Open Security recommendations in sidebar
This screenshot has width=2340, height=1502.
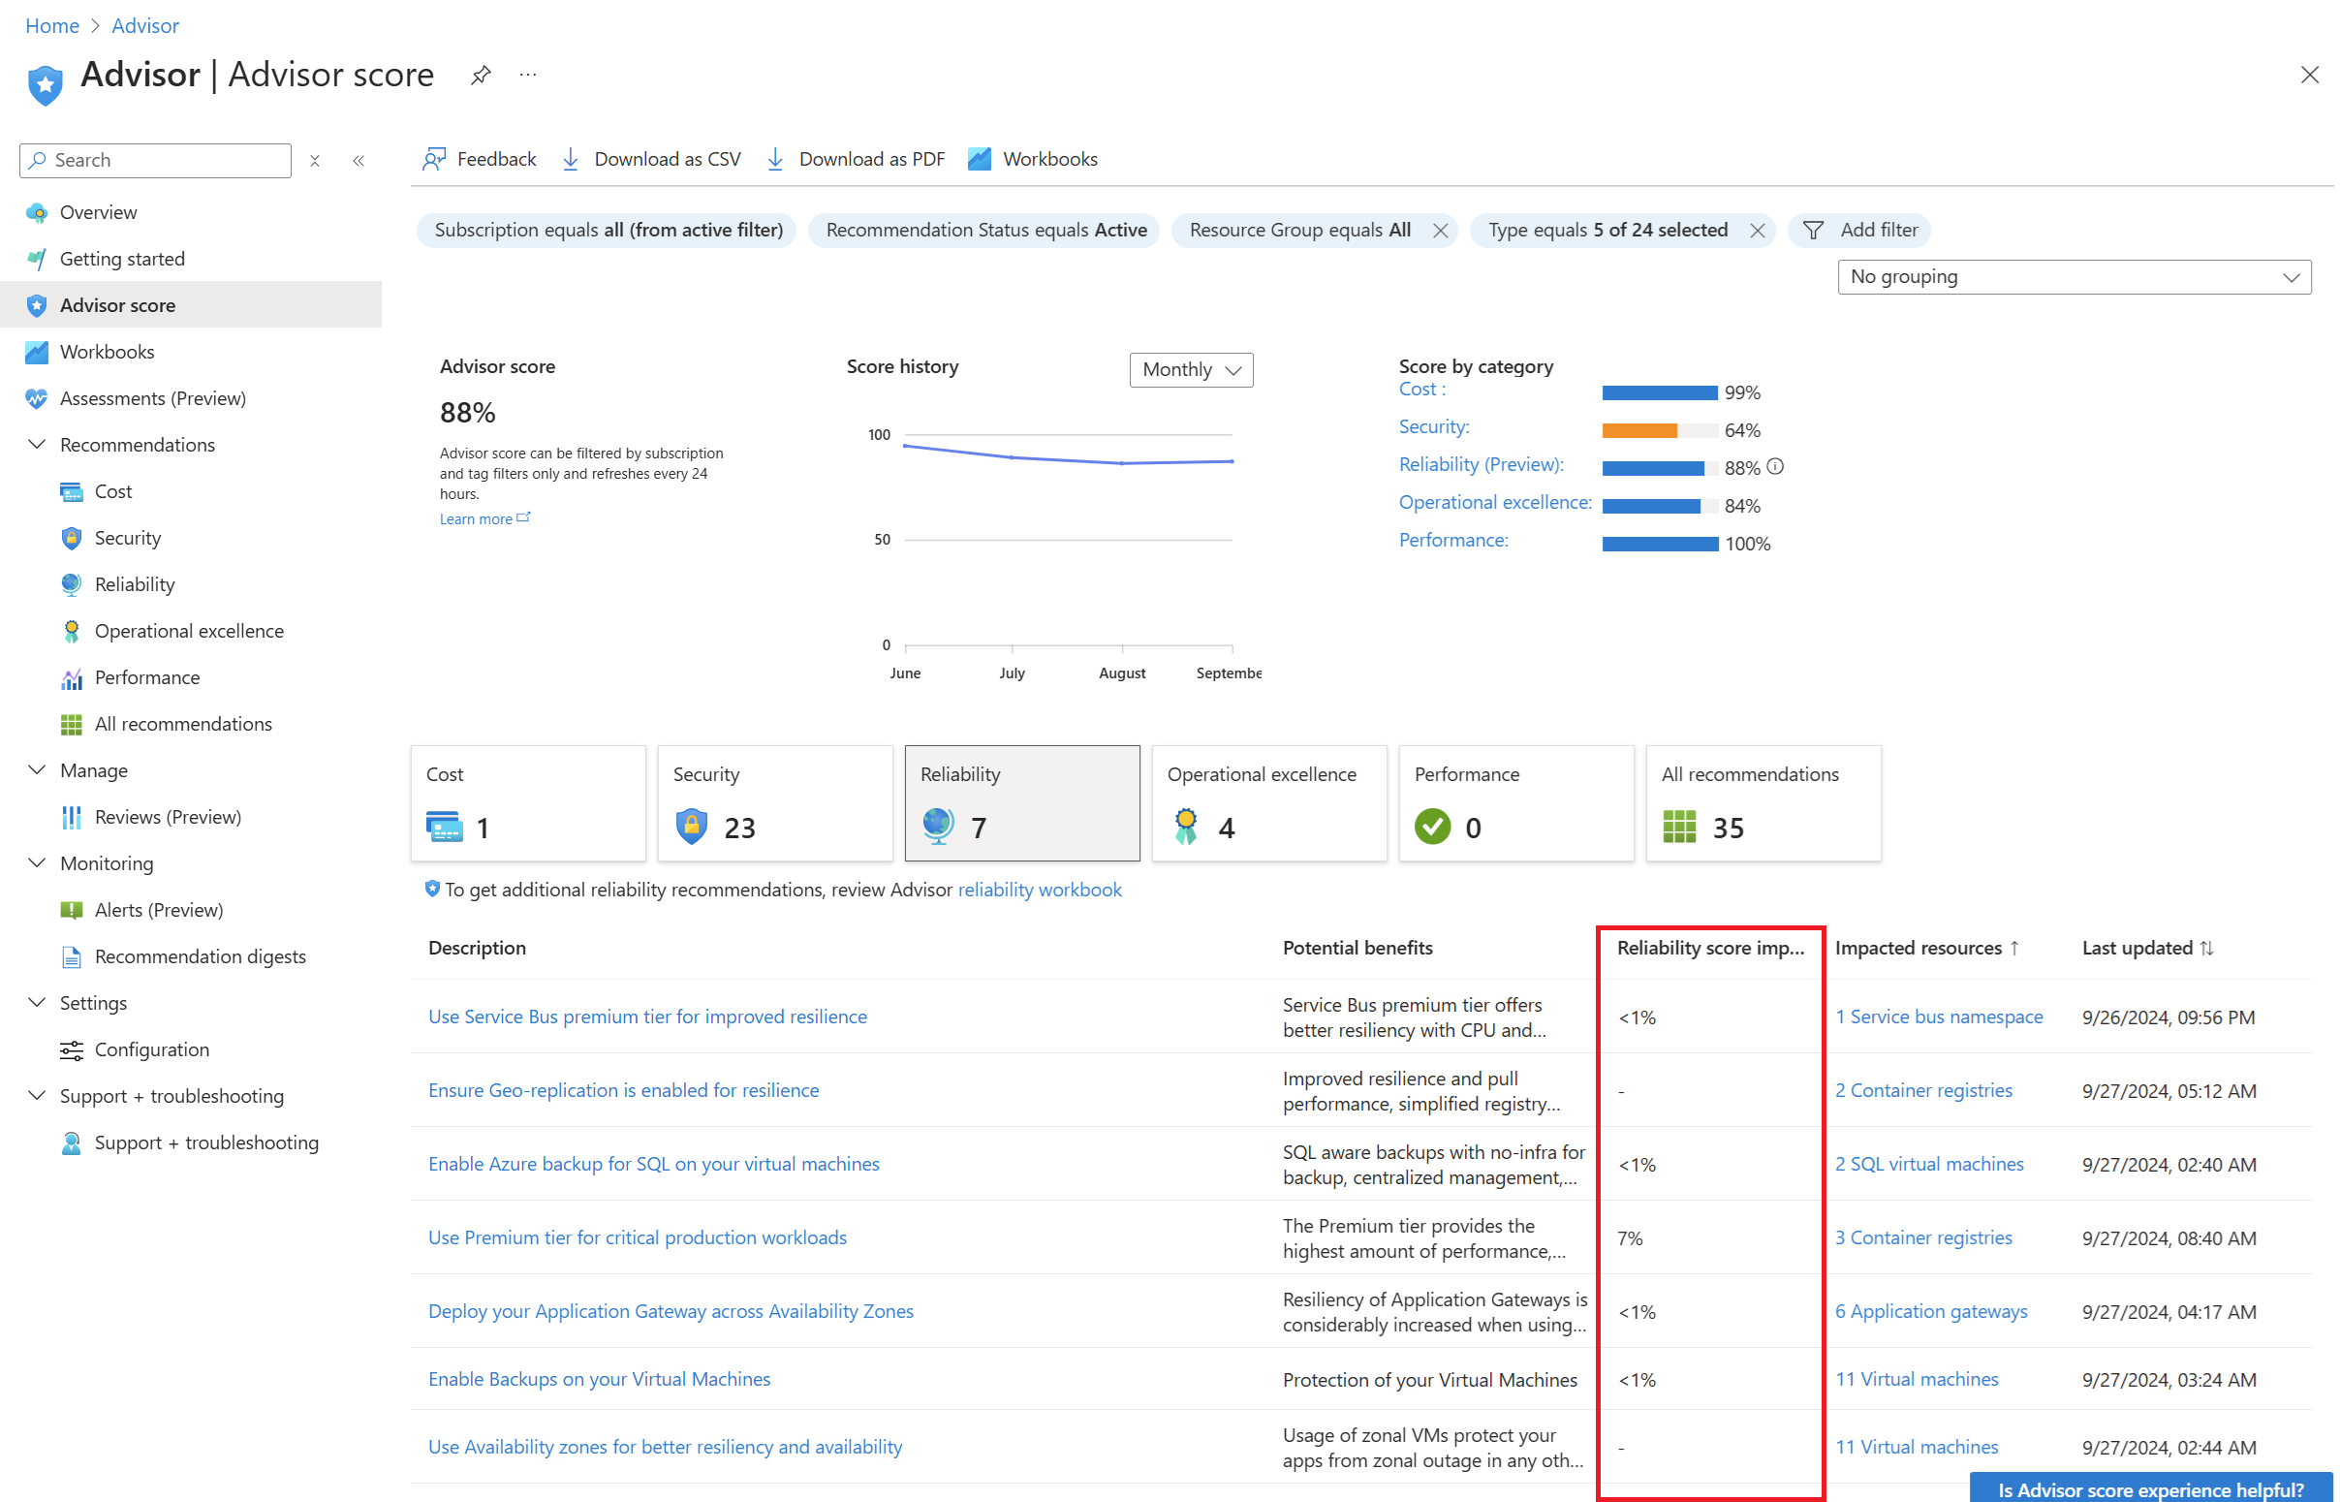click(x=127, y=539)
